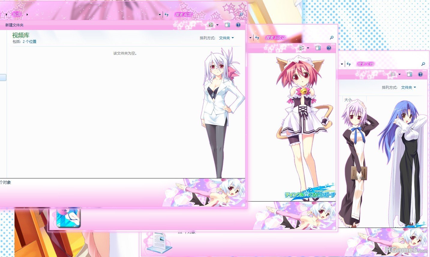Viewport: 430px width, 257px height.
Task: Change view icon in Videos window toolbar
Action: (211, 25)
